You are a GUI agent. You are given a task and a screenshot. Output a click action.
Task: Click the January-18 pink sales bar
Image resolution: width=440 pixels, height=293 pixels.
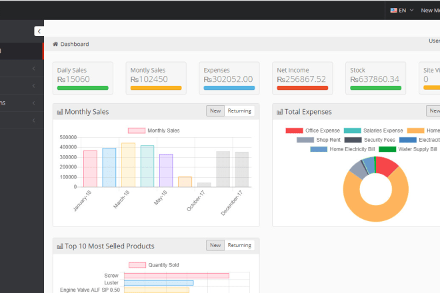point(91,168)
